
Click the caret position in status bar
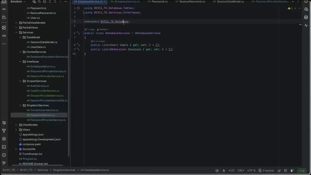[x=231, y=171]
